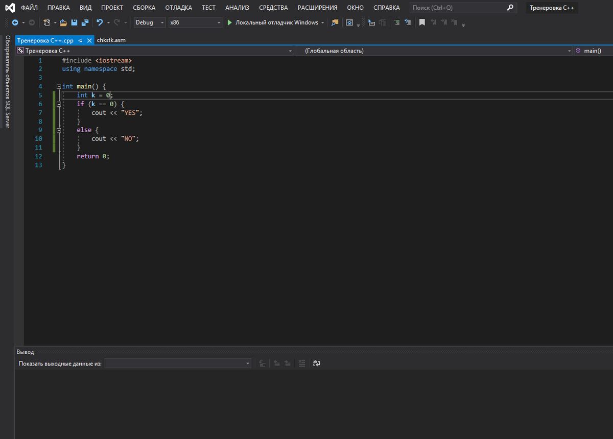Save all files using the double-diskette icon
This screenshot has width=613, height=439.
(85, 22)
